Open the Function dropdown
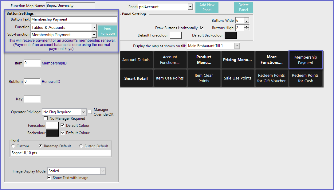This screenshot has height=190, width=334. pos(94,27)
